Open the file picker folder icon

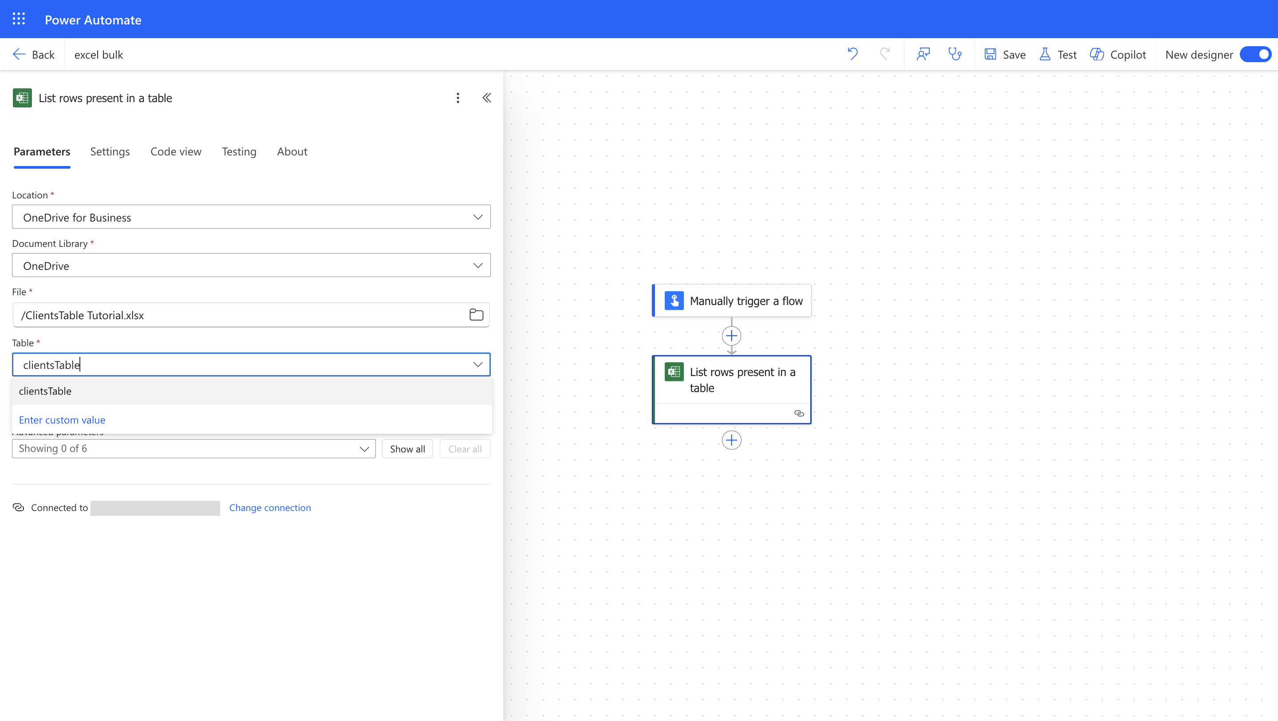coord(476,315)
